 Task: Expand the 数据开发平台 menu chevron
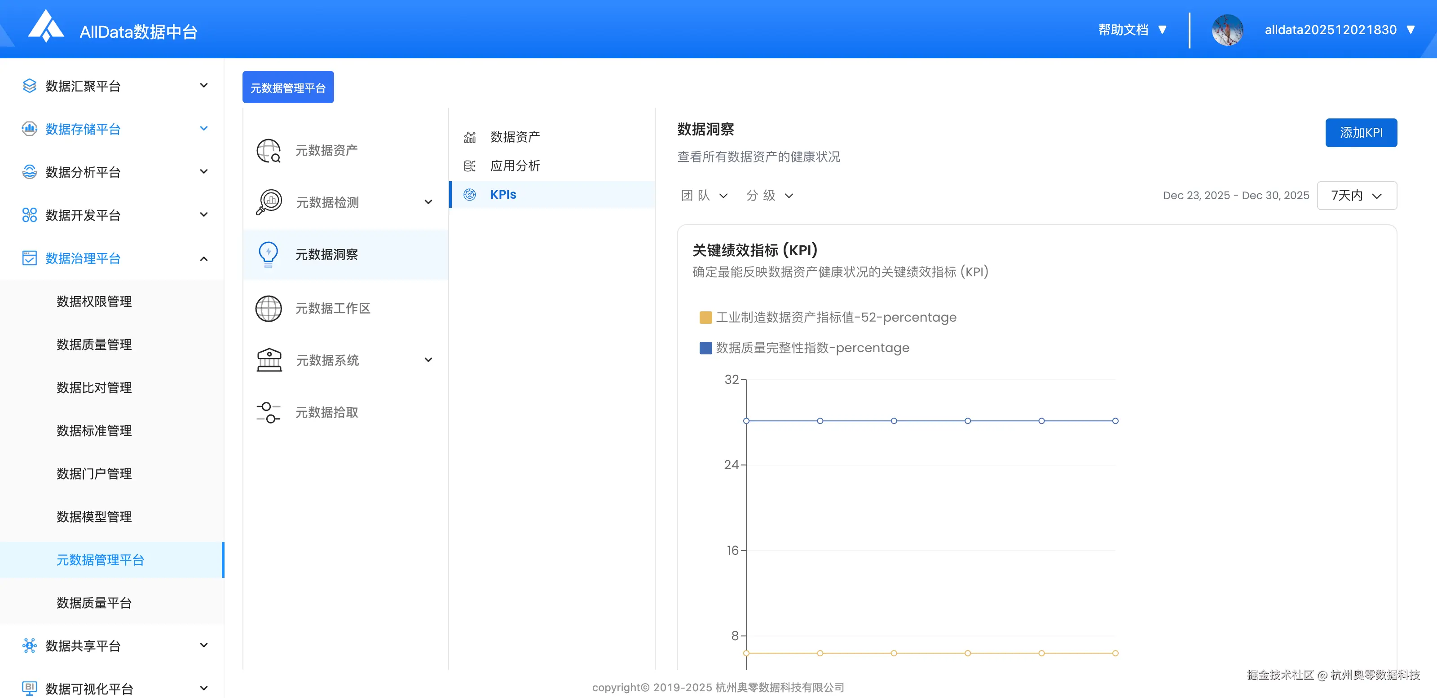204,214
